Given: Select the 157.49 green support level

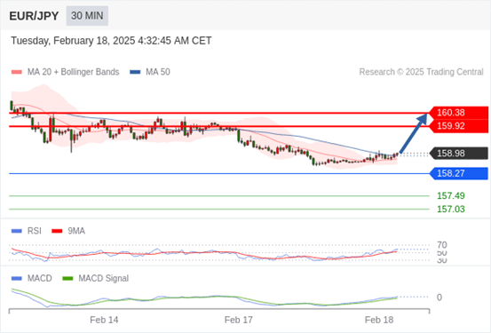Looking at the screenshot, I should click(x=451, y=195).
